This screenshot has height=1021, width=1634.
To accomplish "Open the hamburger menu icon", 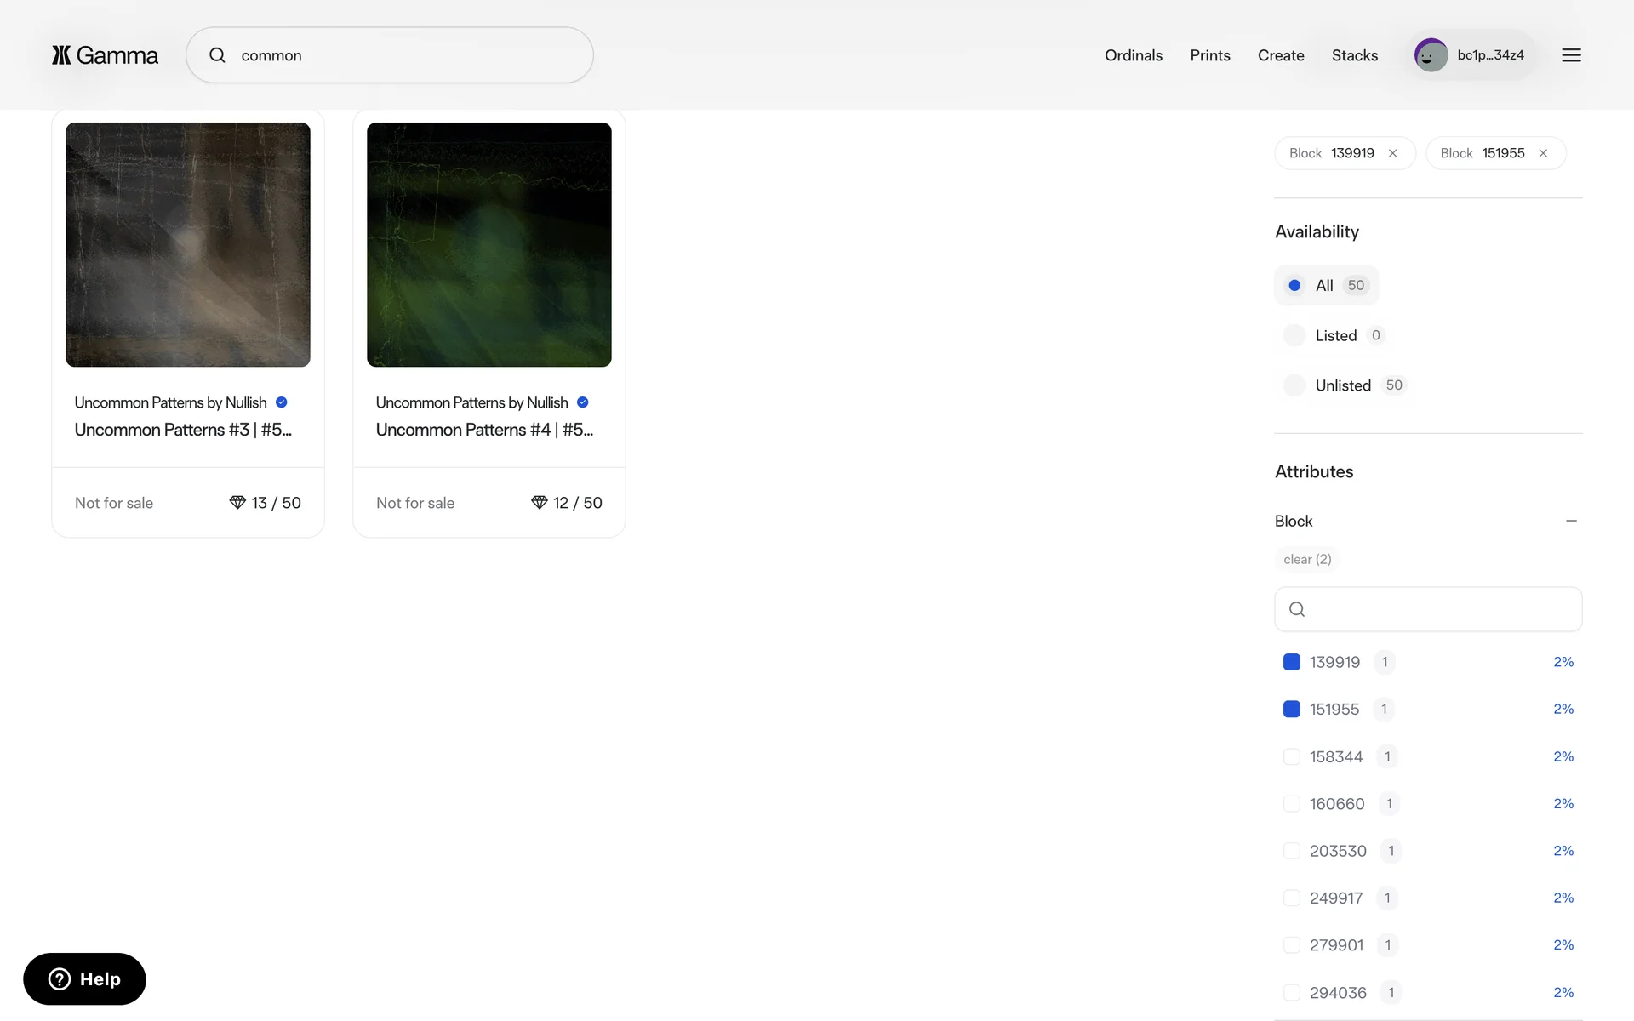I will tap(1571, 55).
